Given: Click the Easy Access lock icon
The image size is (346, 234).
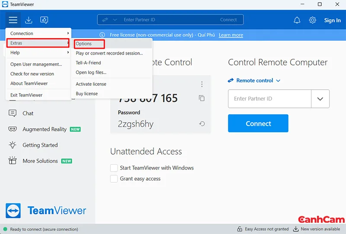Looking at the screenshot, I should pos(240,229).
